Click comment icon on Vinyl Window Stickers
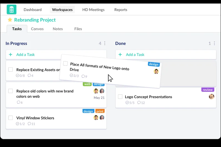Viewport: 221px width, 147px height. coord(30,124)
